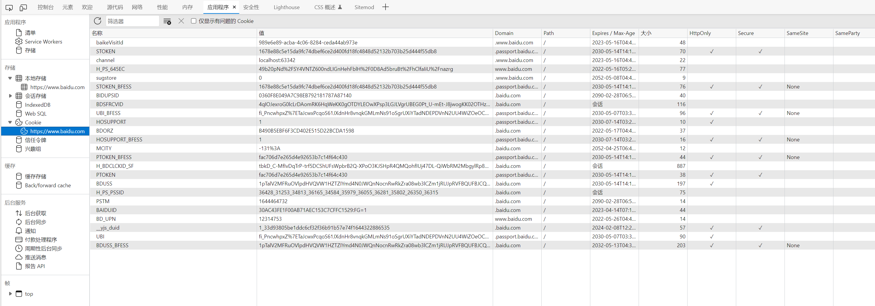Sort by 名称 column header
Viewport: 875px width, 306px height.
(x=173, y=33)
